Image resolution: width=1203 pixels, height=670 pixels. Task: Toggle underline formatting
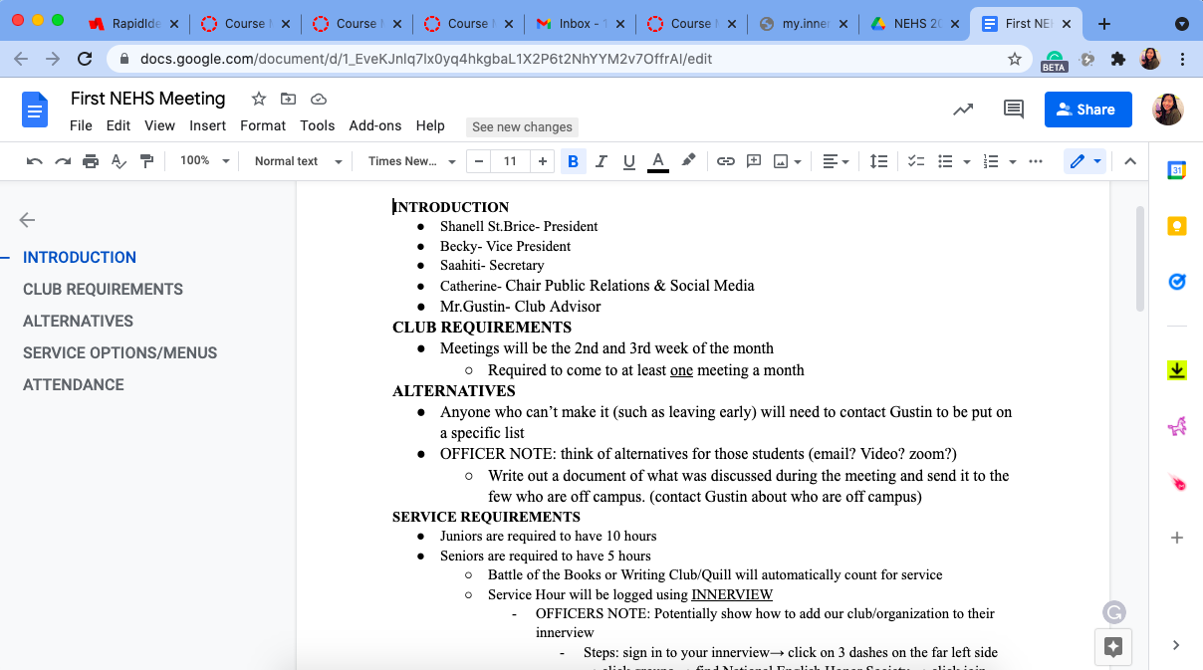click(628, 161)
